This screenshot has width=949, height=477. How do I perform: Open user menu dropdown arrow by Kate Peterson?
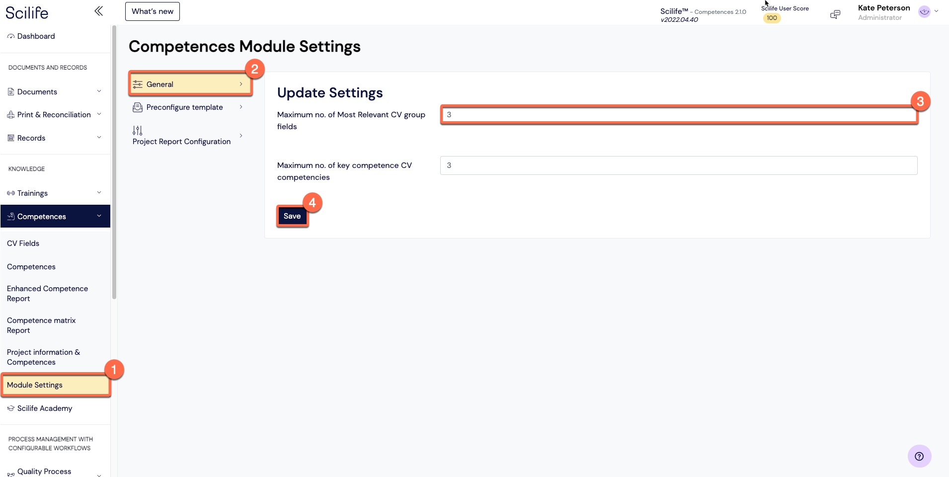[936, 11]
